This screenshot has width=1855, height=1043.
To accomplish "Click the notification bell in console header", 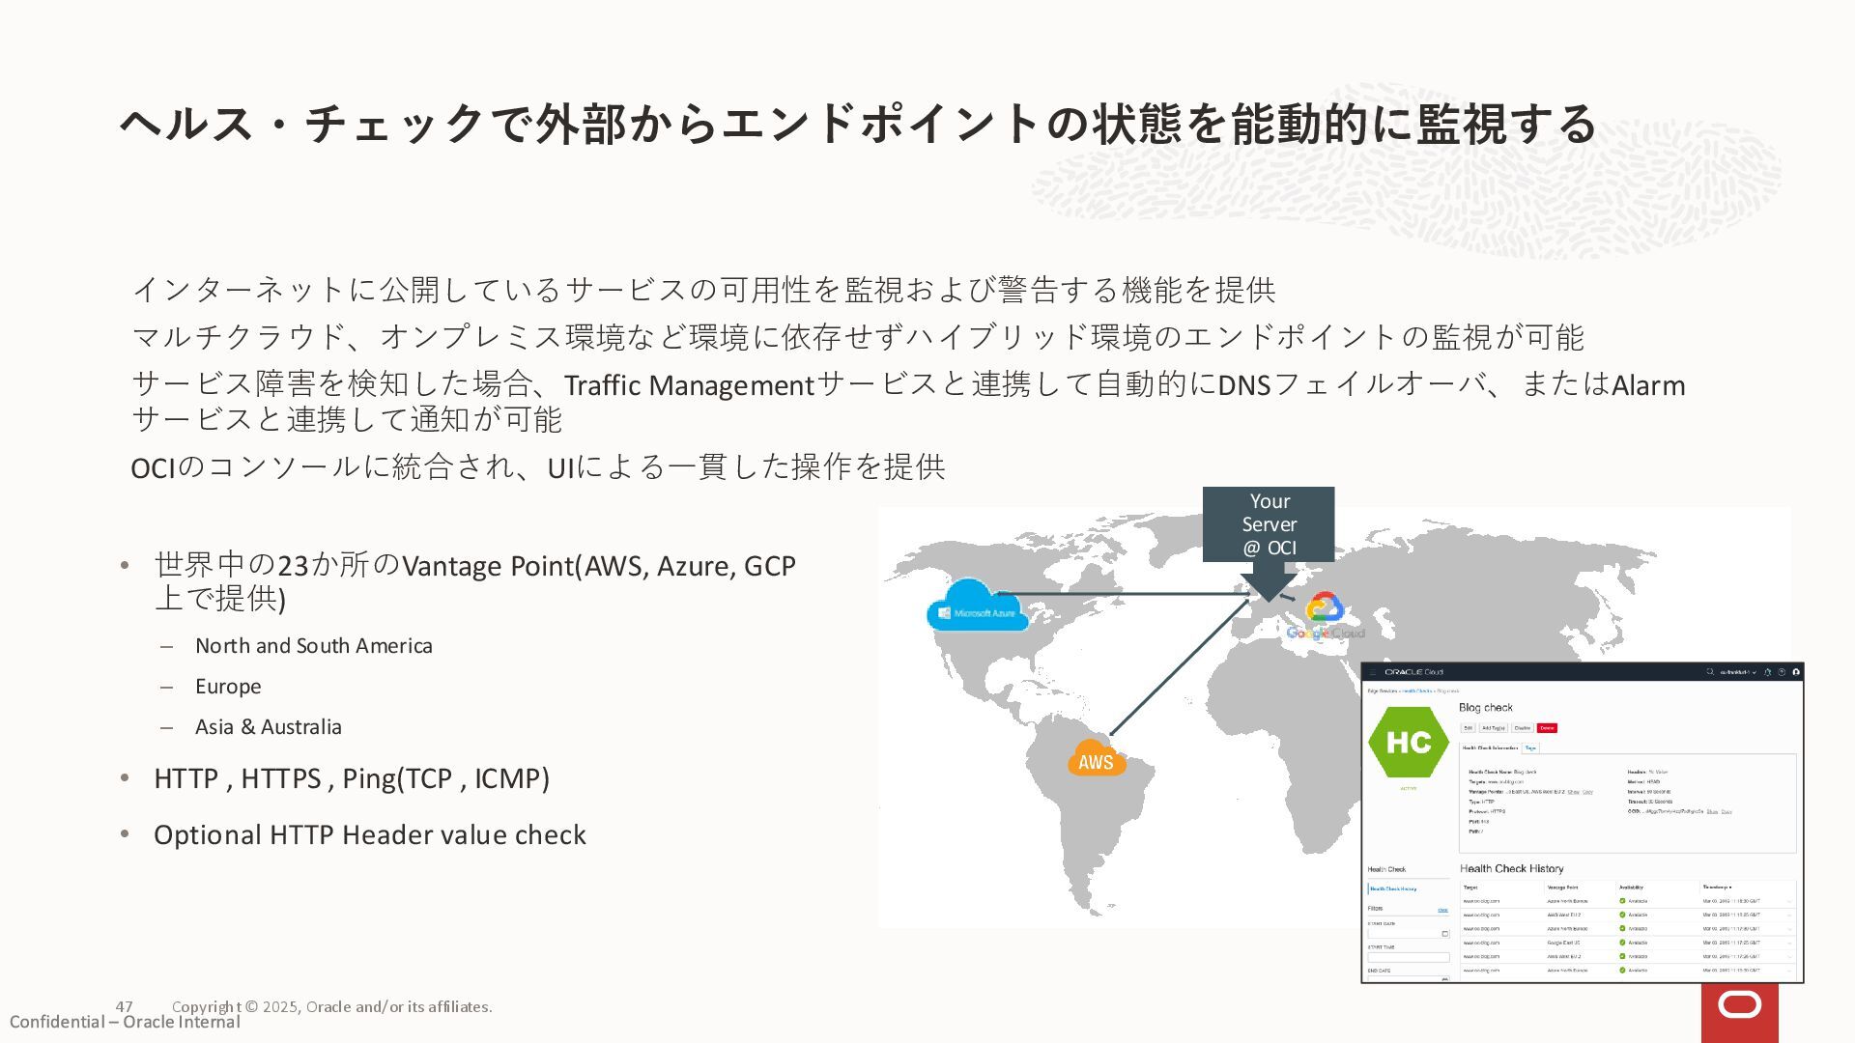I will pos(1767,672).
